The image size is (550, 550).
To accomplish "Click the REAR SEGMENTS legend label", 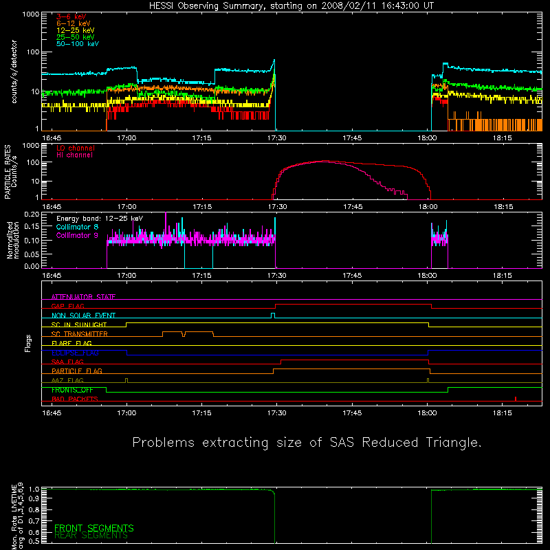I will click(x=91, y=536).
